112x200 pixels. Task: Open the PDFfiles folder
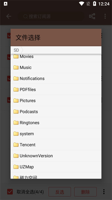(x=56, y=89)
